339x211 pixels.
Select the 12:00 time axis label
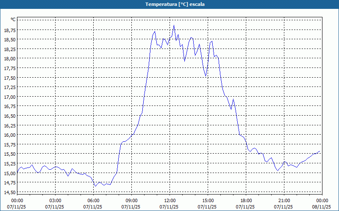coord(170,200)
